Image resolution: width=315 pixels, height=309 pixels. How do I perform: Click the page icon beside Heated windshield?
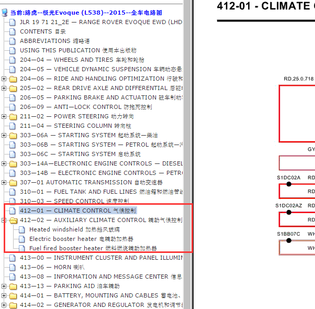21,229
